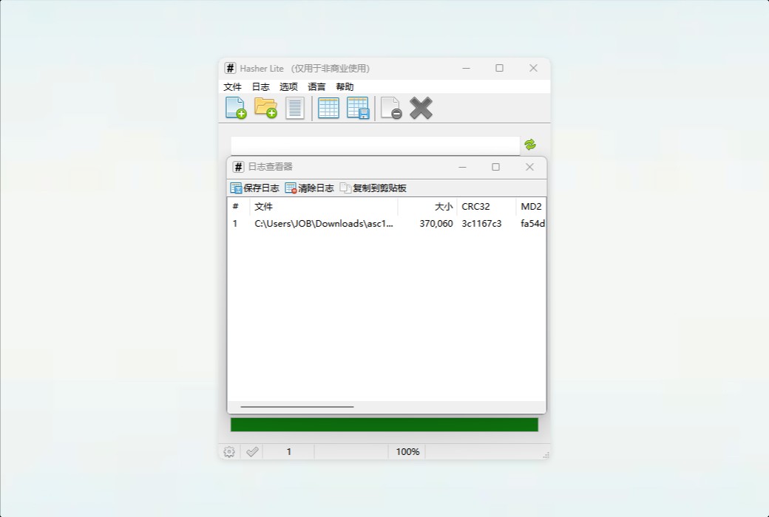
Task: Add files for hashing via document-plus icon
Action: tap(234, 108)
